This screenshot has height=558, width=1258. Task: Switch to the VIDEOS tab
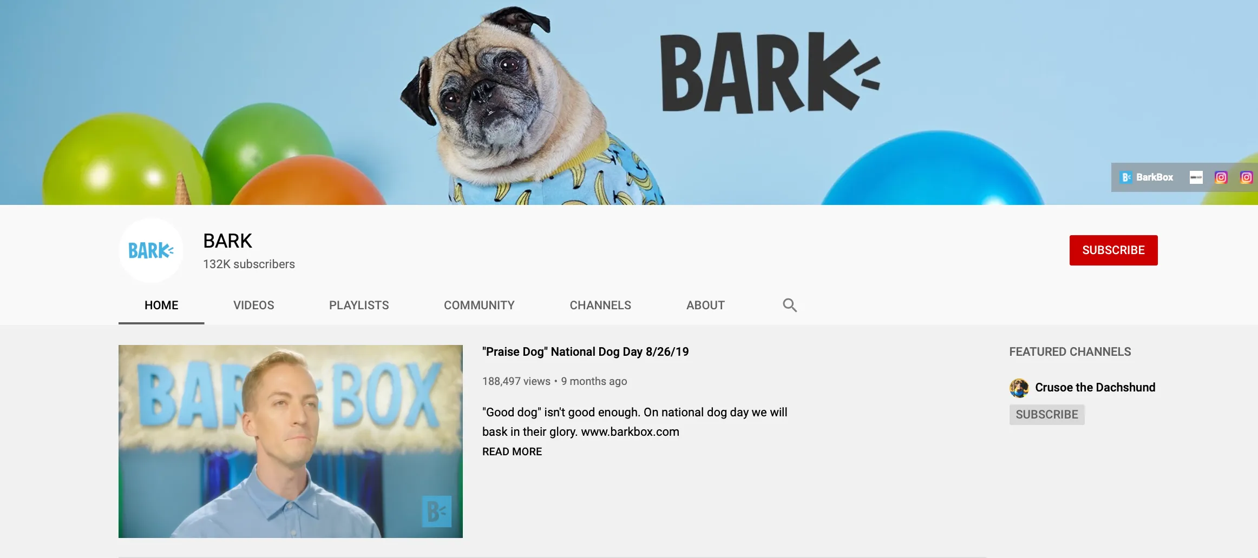[x=254, y=305]
